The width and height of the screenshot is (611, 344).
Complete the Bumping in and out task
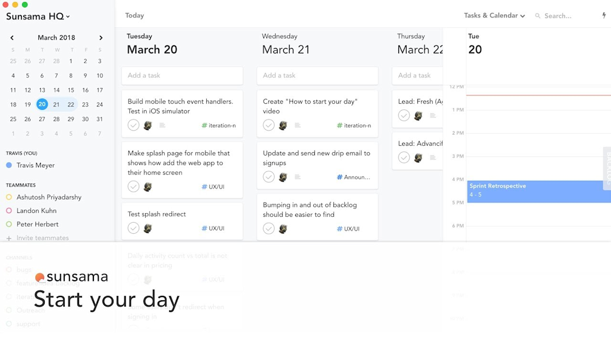point(269,228)
